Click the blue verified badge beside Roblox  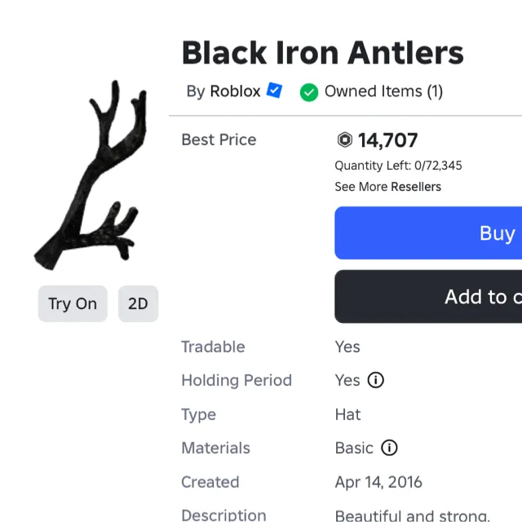pos(275,91)
